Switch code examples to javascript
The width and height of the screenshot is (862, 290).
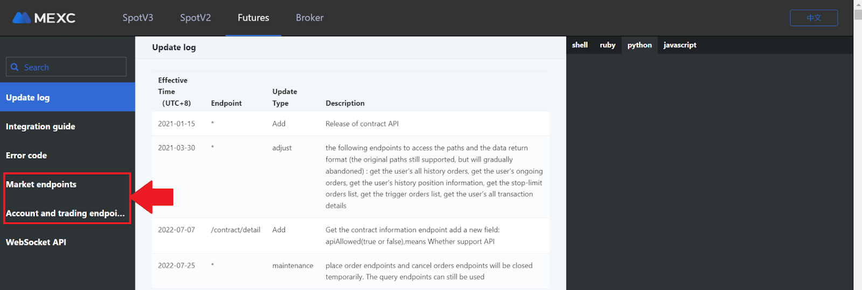(x=680, y=45)
